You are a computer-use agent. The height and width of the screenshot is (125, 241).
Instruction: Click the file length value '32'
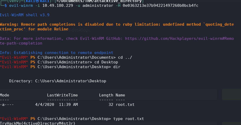tap(111, 105)
